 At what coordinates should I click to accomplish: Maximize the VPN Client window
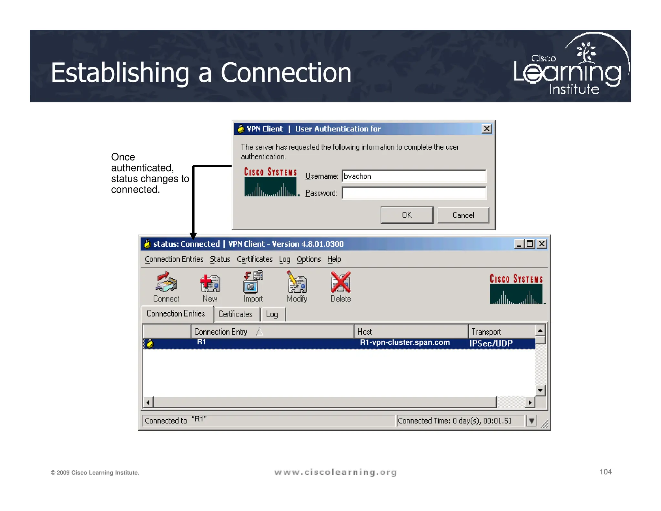pyautogui.click(x=530, y=244)
